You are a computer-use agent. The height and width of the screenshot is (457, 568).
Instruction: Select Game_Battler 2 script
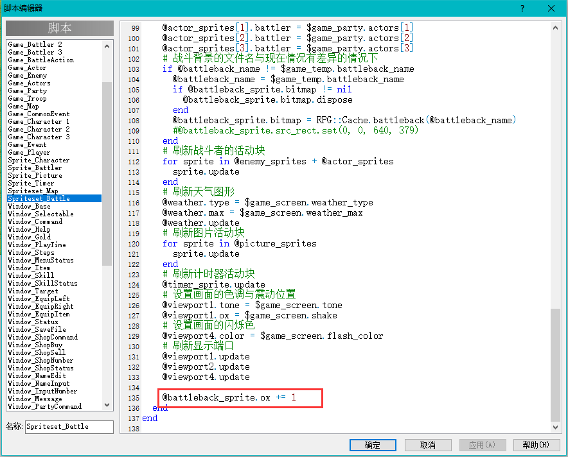pyautogui.click(x=35, y=44)
